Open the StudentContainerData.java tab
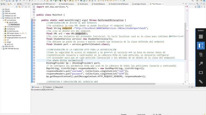This screenshot has height=115, width=206. click(118, 4)
